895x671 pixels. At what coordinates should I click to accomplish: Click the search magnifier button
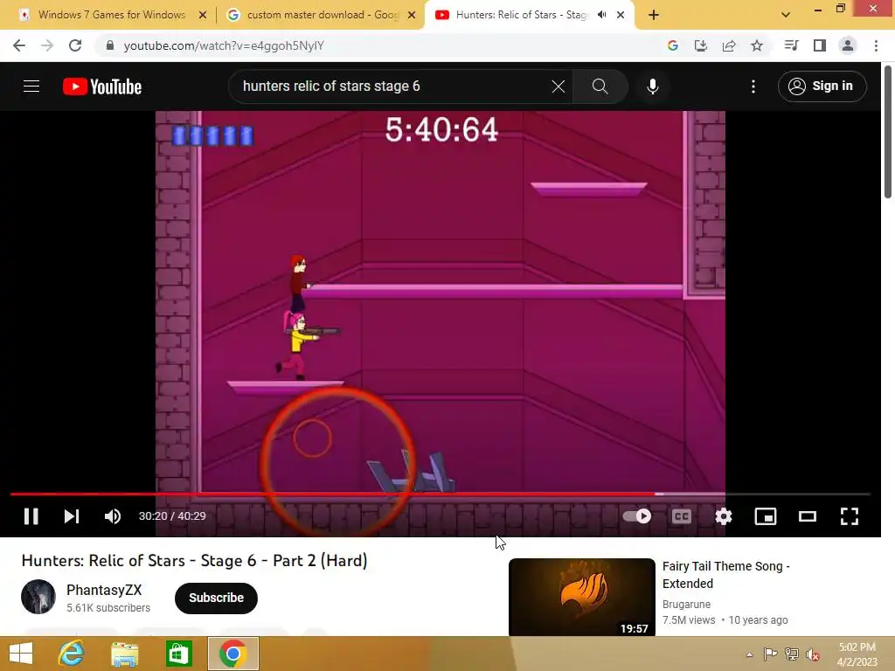[600, 86]
